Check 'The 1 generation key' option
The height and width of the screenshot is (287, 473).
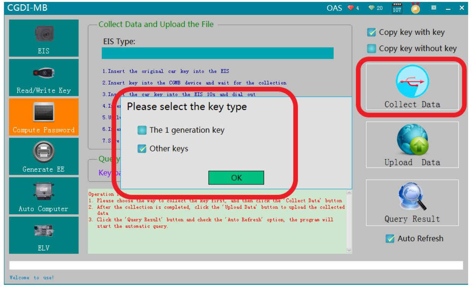(142, 130)
